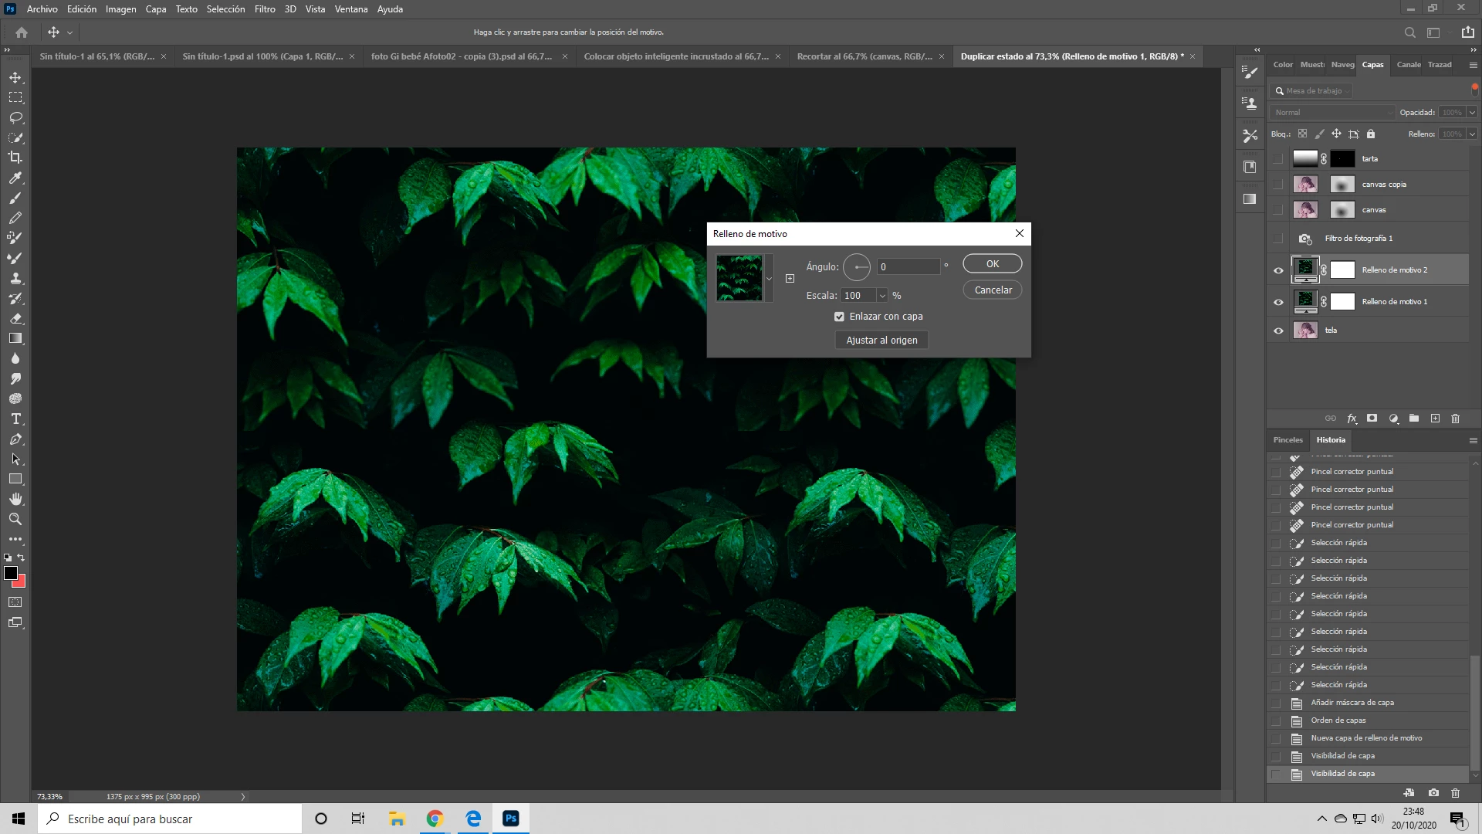This screenshot has width=1482, height=834.
Task: Select the Eyedropper tool
Action: click(15, 178)
